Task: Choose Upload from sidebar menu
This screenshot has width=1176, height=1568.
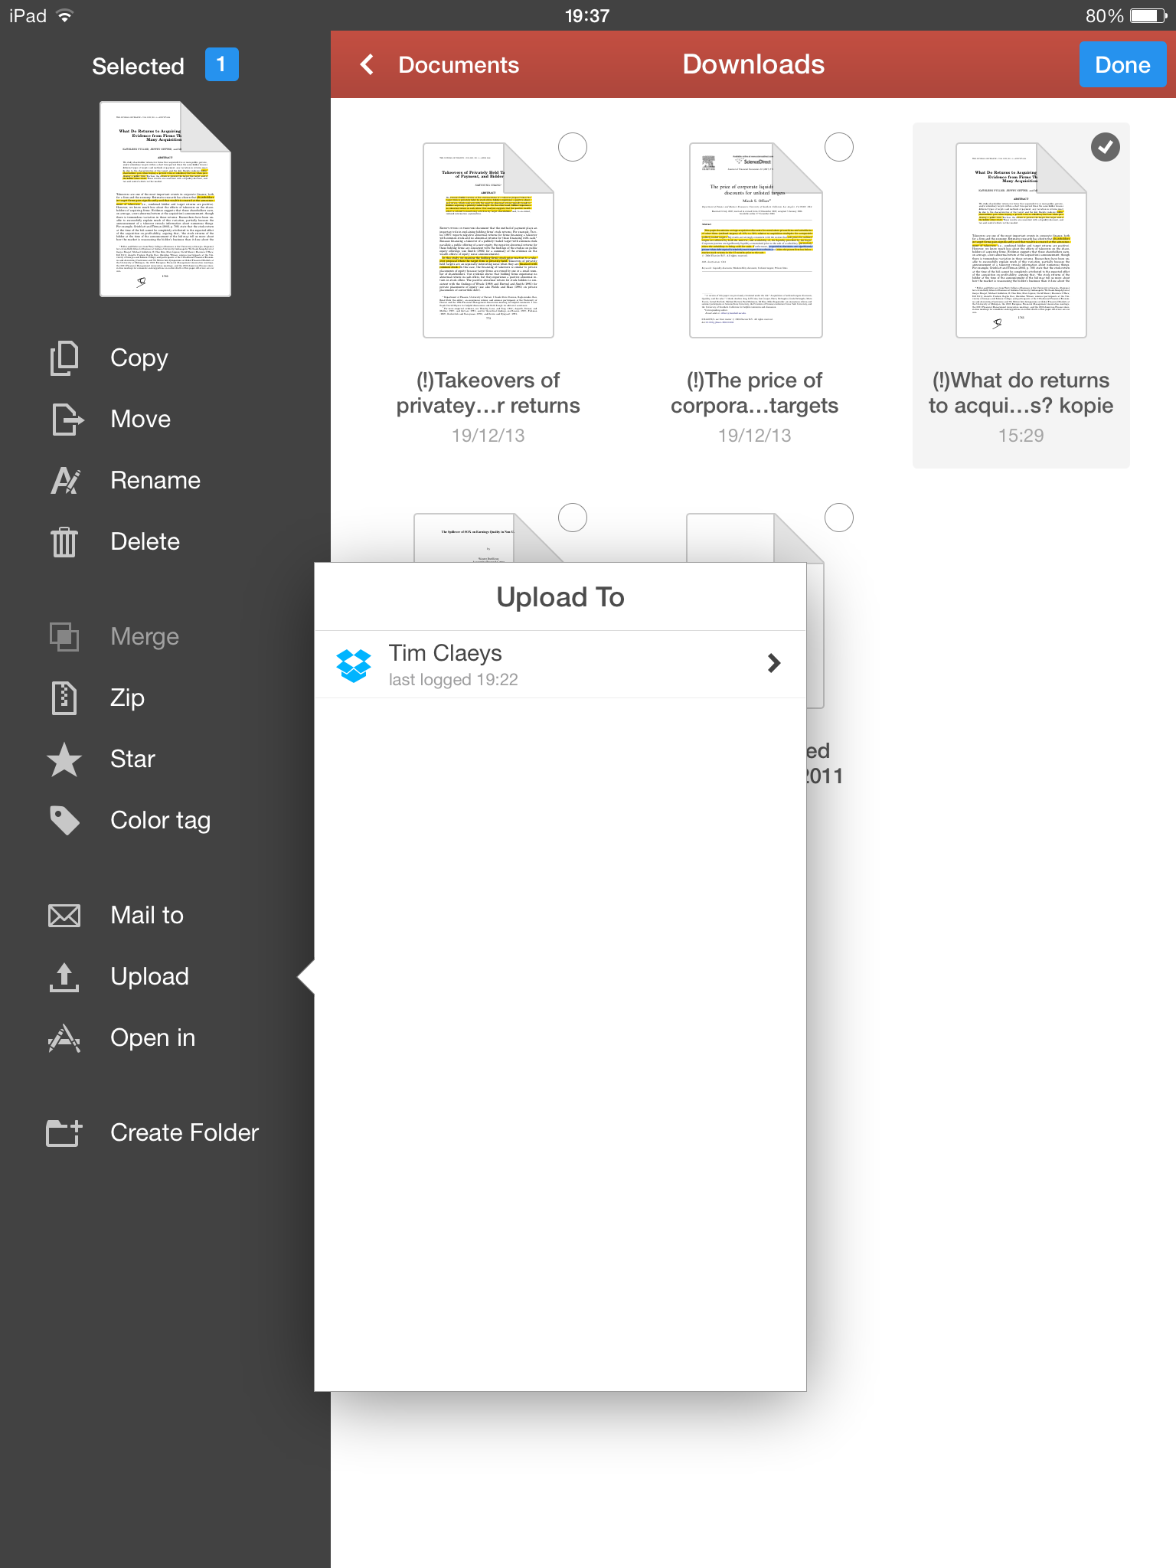Action: [149, 977]
